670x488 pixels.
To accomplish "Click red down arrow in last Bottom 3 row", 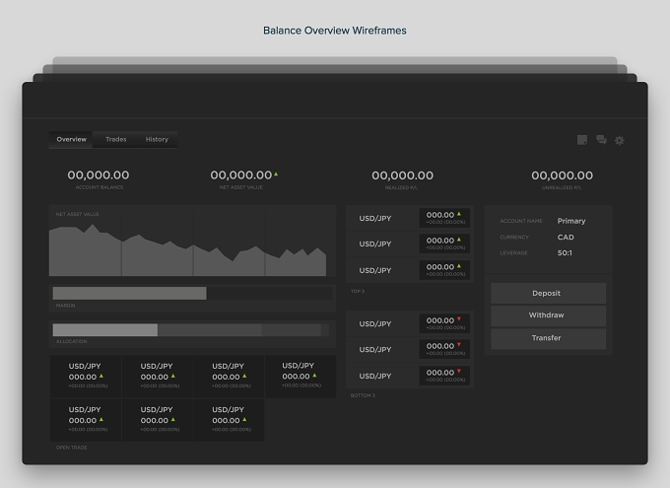I will click(x=459, y=372).
